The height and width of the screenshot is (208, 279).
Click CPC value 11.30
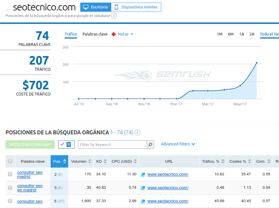click(132, 174)
